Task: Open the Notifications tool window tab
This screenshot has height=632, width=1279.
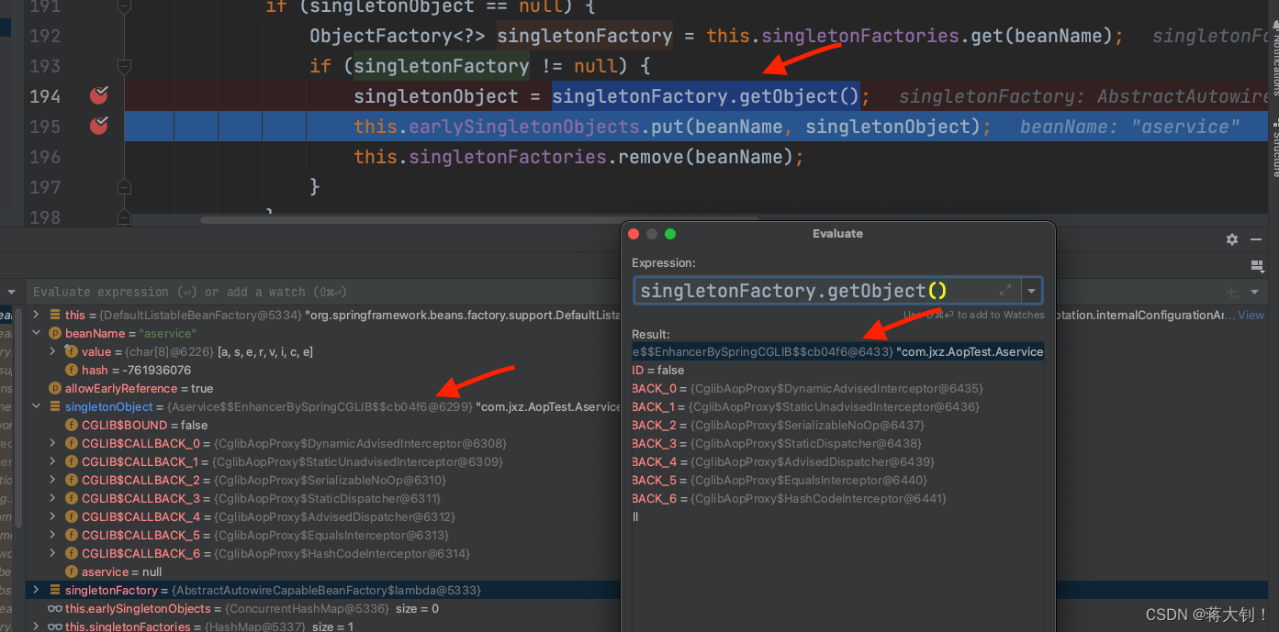Action: pos(1274,60)
